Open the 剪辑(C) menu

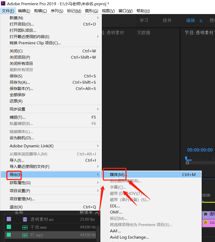click(x=41, y=11)
